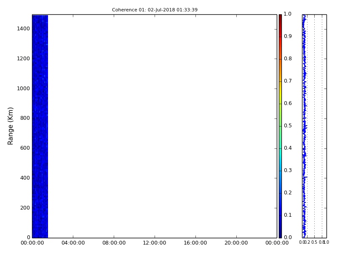Click the 0.9 colorbar tick label
The width and height of the screenshot is (337, 253).
pos(288,36)
